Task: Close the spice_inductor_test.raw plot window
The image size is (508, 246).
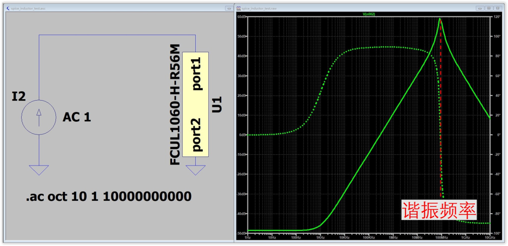Action: (497, 8)
